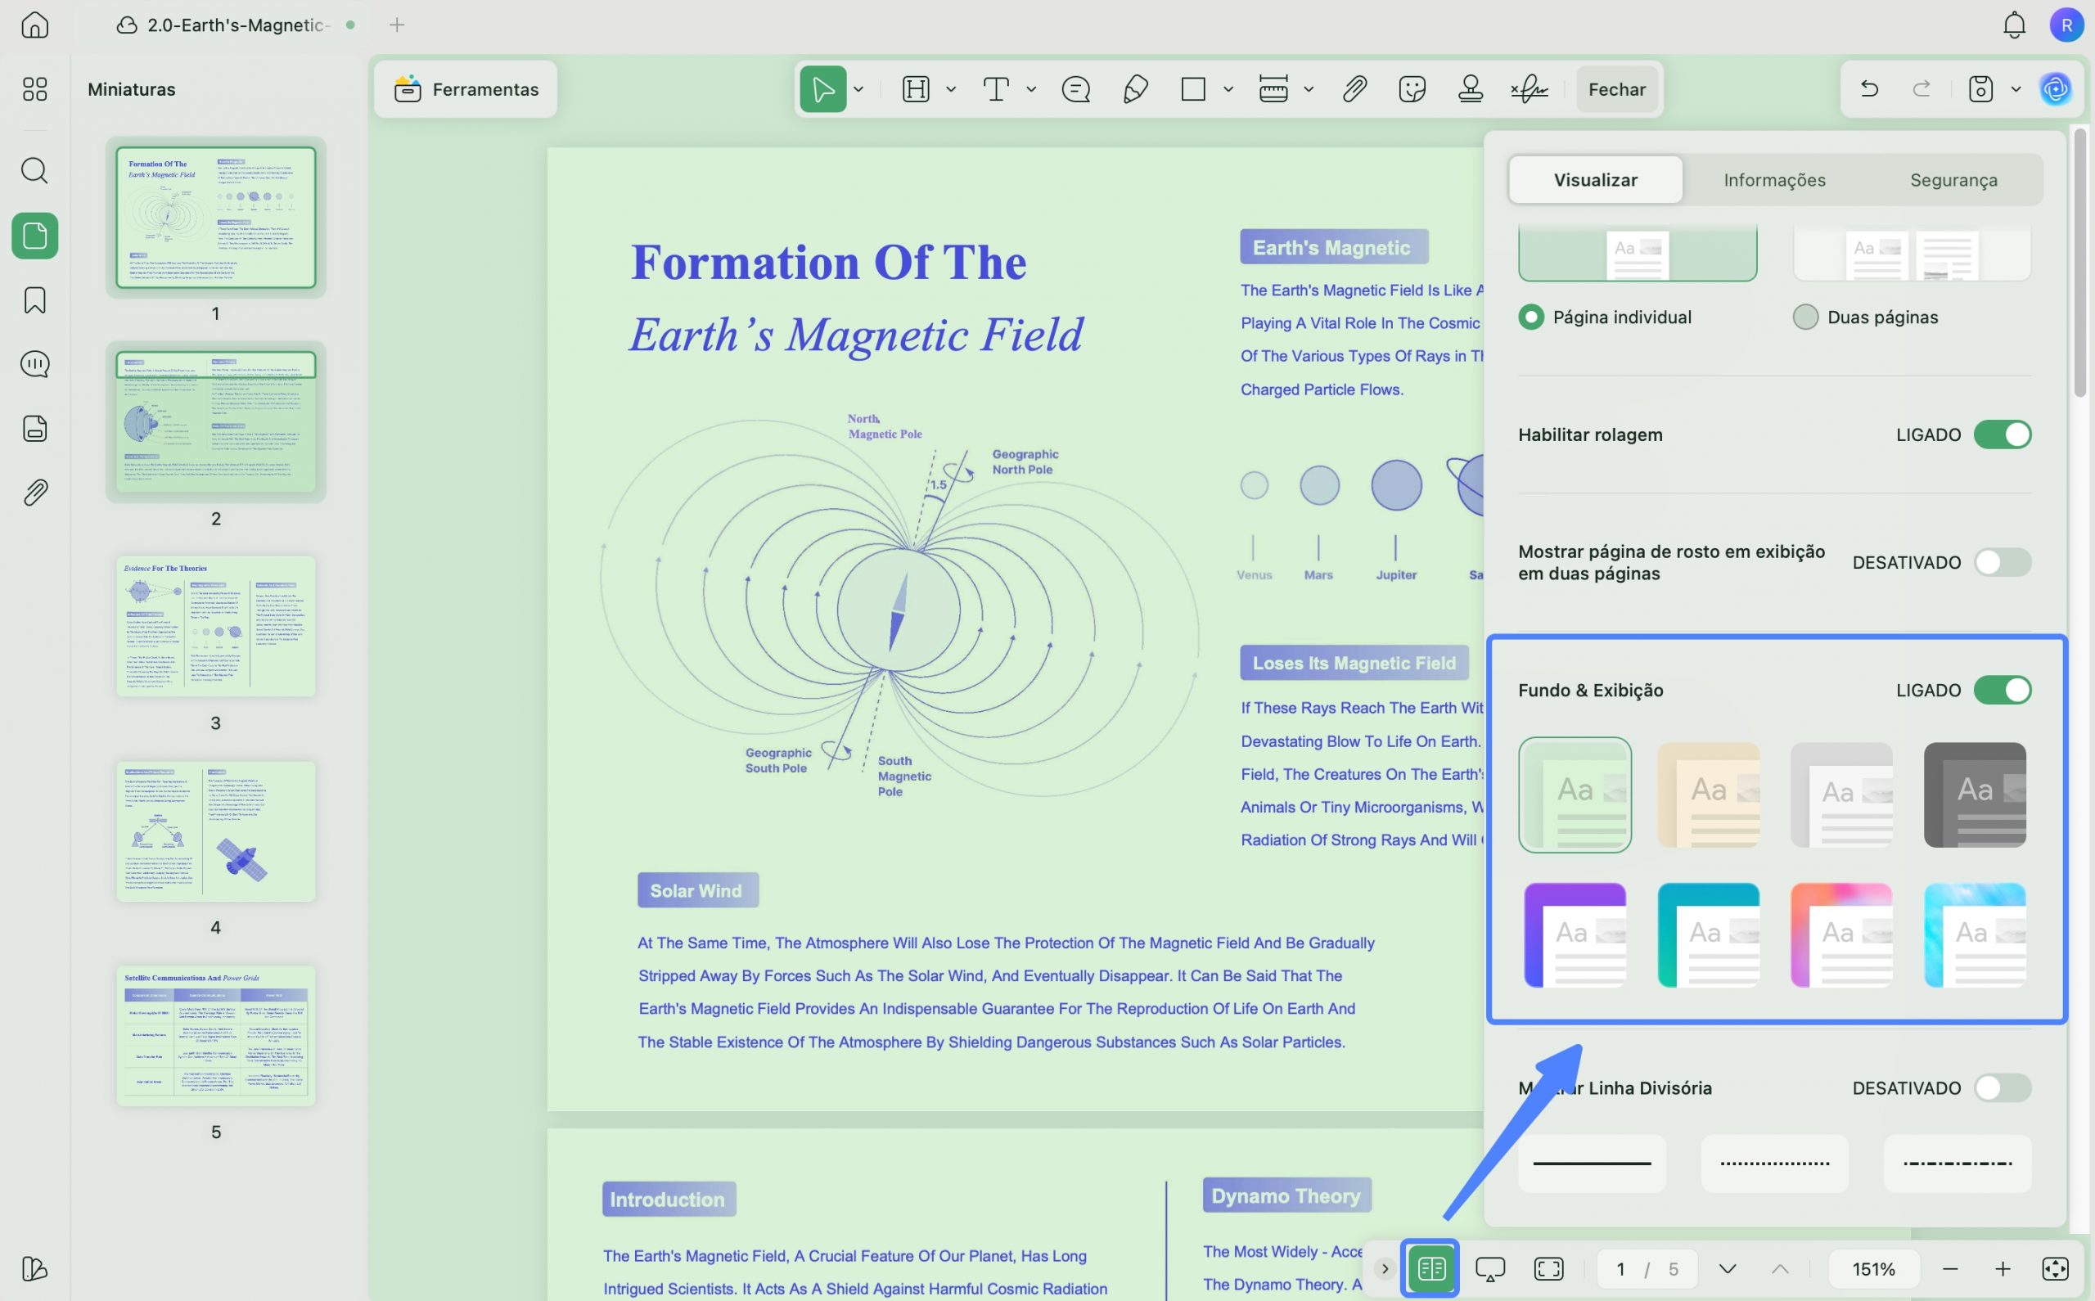Select the dotted divider line style
The image size is (2095, 1301).
tap(1774, 1164)
